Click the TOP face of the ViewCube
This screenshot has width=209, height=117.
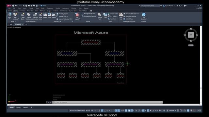191,35
